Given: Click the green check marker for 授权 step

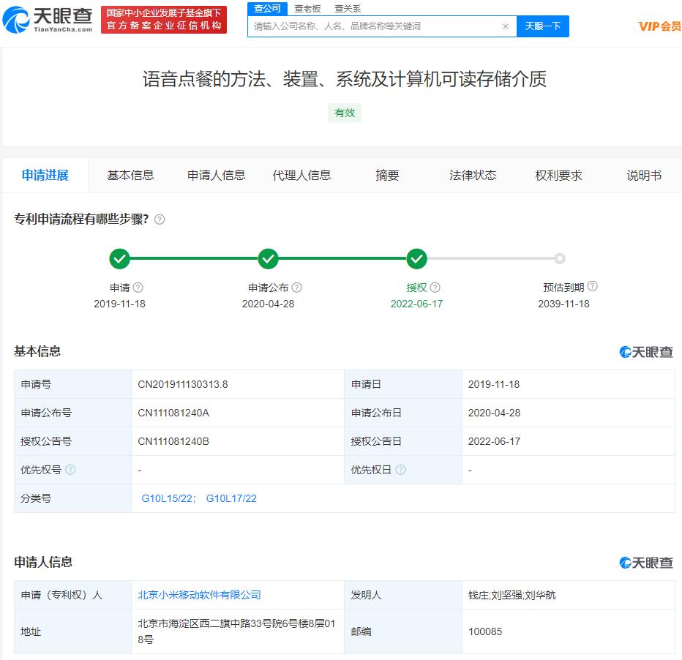Looking at the screenshot, I should tap(416, 259).
